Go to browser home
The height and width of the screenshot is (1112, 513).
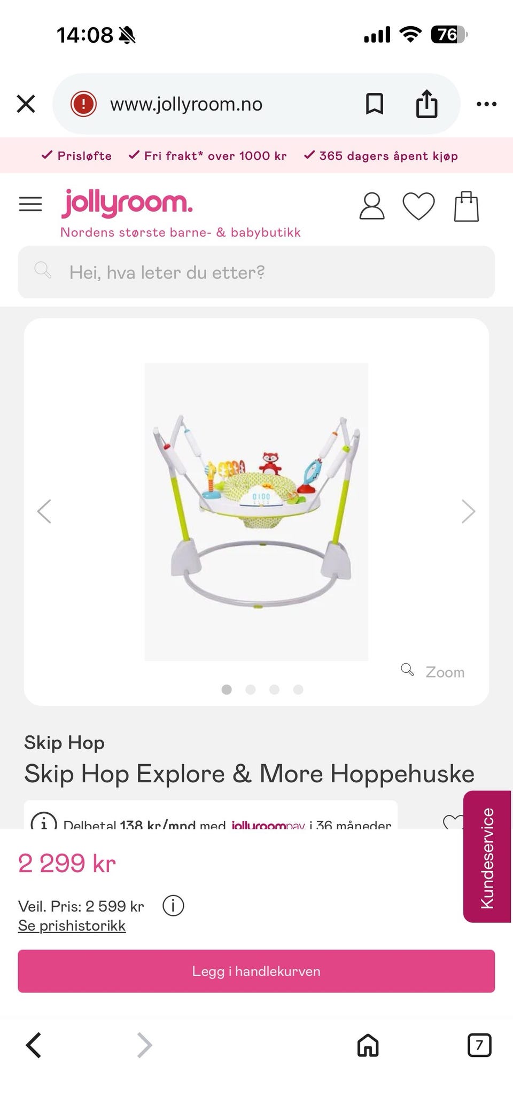pos(368,1045)
